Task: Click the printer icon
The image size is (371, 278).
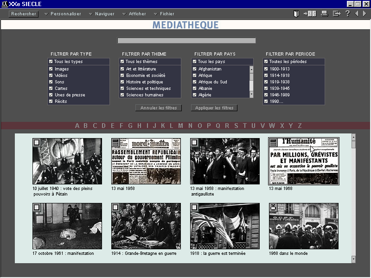Action: [324, 14]
